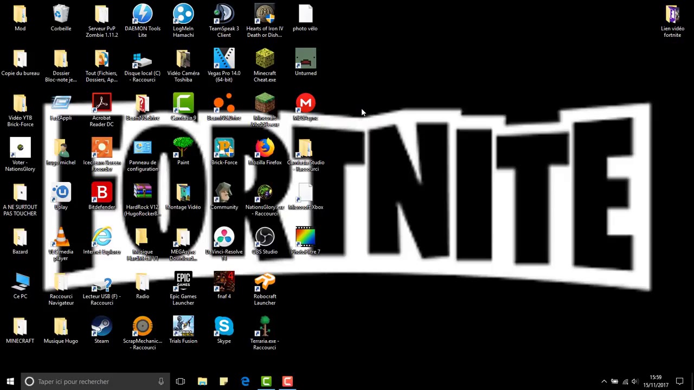Screen dimensions: 694x390
Task: Open Task View on taskbar
Action: (181, 381)
